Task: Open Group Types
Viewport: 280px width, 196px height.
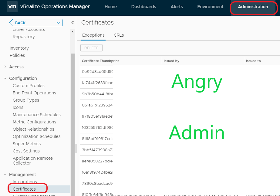Action: point(26,100)
